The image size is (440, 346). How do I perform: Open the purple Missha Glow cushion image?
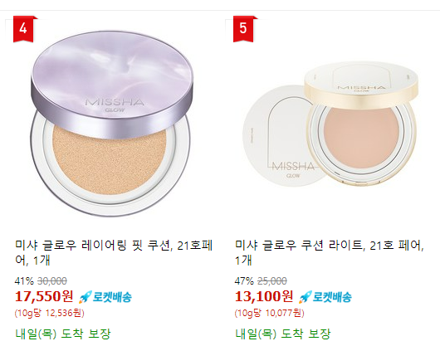[112, 124]
